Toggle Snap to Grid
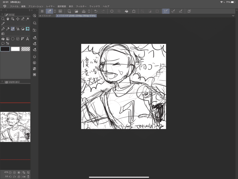This screenshot has width=238, height=179. (x=181, y=11)
